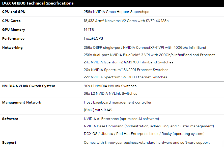The width and height of the screenshot is (224, 147).
Task: Click '24x NVIDIA Quantum-2 QM9700 InfiniBand Switches'
Action: [x=128, y=62]
